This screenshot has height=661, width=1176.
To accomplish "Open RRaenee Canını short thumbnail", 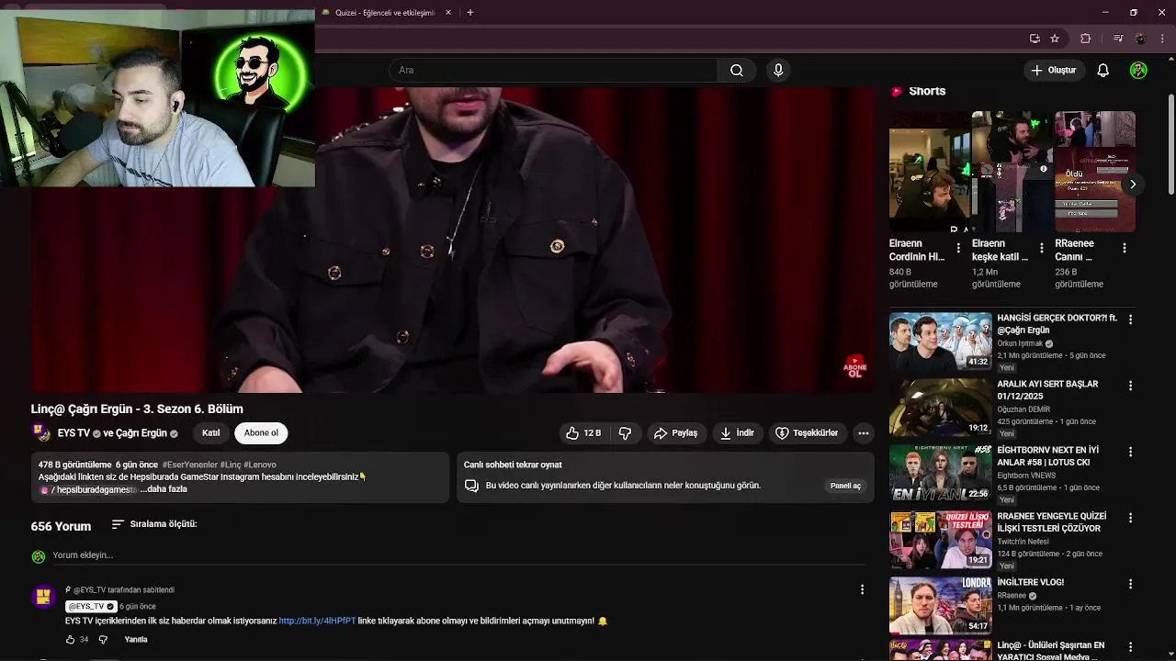I will (1094, 172).
